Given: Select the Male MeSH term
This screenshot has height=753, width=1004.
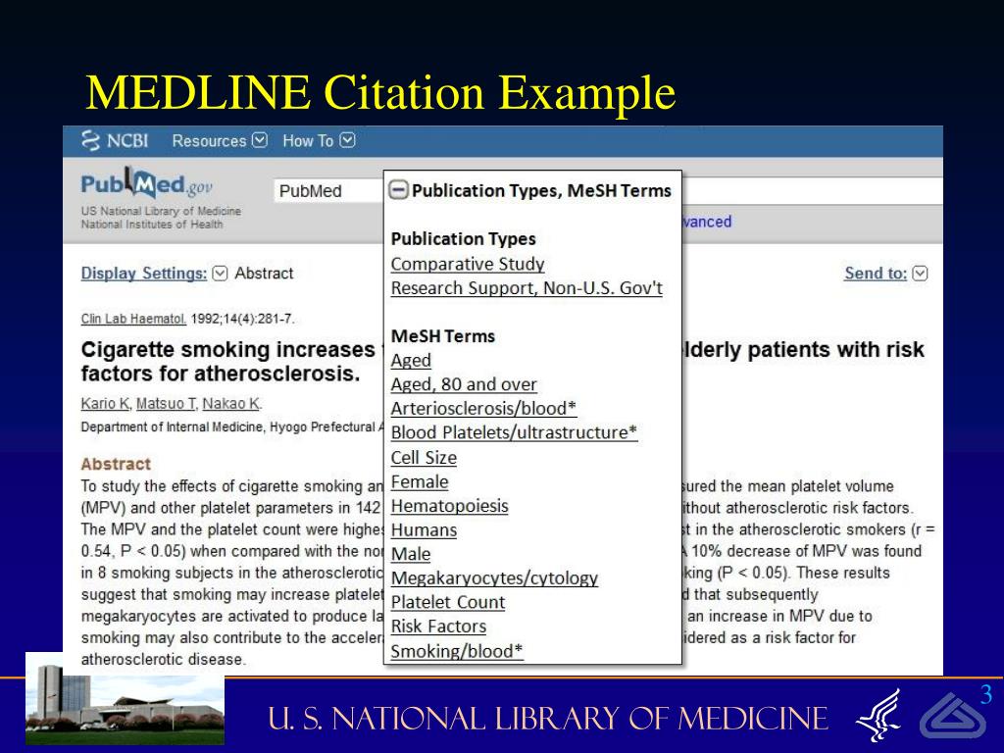Looking at the screenshot, I should (411, 554).
